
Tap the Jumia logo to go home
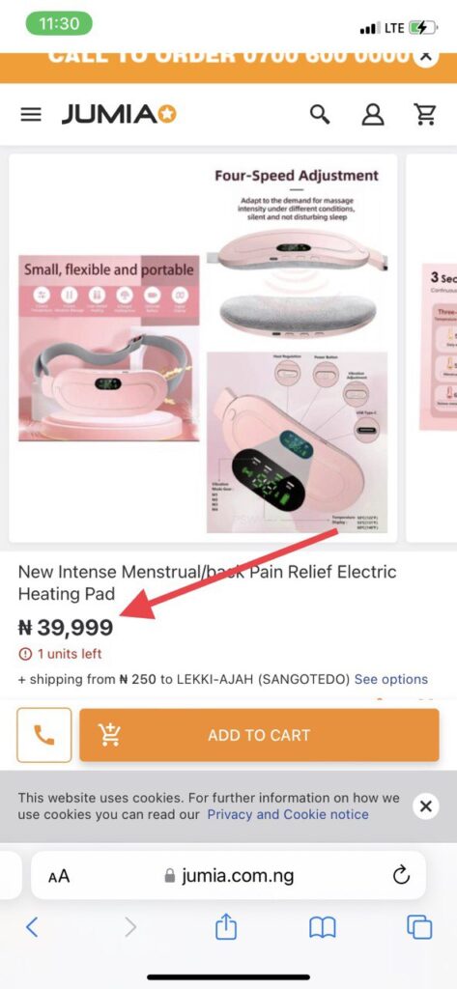coord(119,114)
